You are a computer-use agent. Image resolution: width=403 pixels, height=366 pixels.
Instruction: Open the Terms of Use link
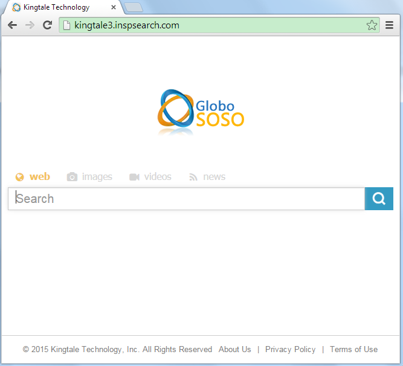pyautogui.click(x=353, y=349)
